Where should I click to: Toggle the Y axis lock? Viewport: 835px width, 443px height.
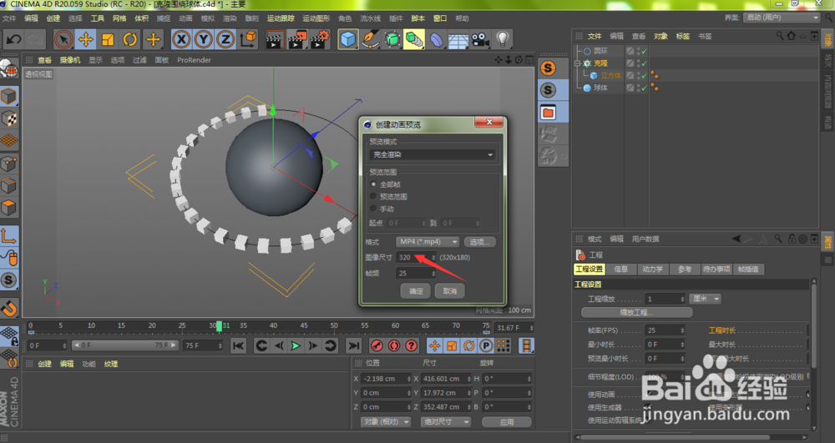[204, 39]
